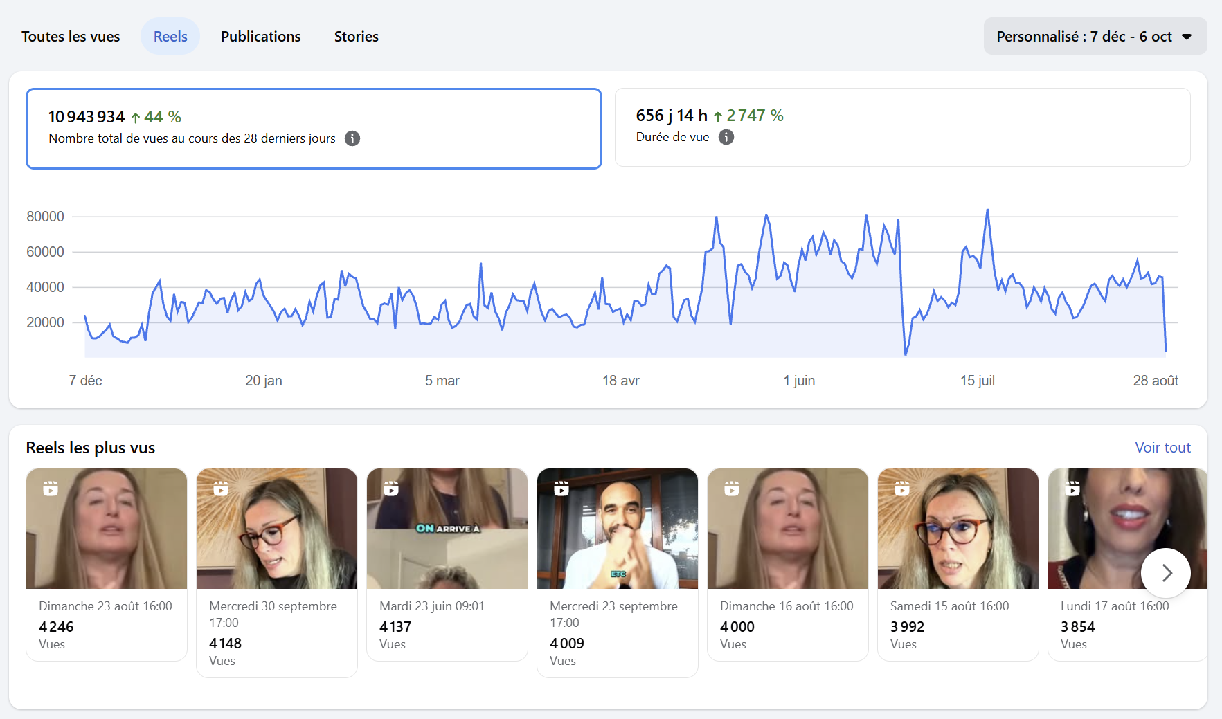
Task: Click reel icon on Mardi 23 juin thumbnail
Action: coord(391,489)
